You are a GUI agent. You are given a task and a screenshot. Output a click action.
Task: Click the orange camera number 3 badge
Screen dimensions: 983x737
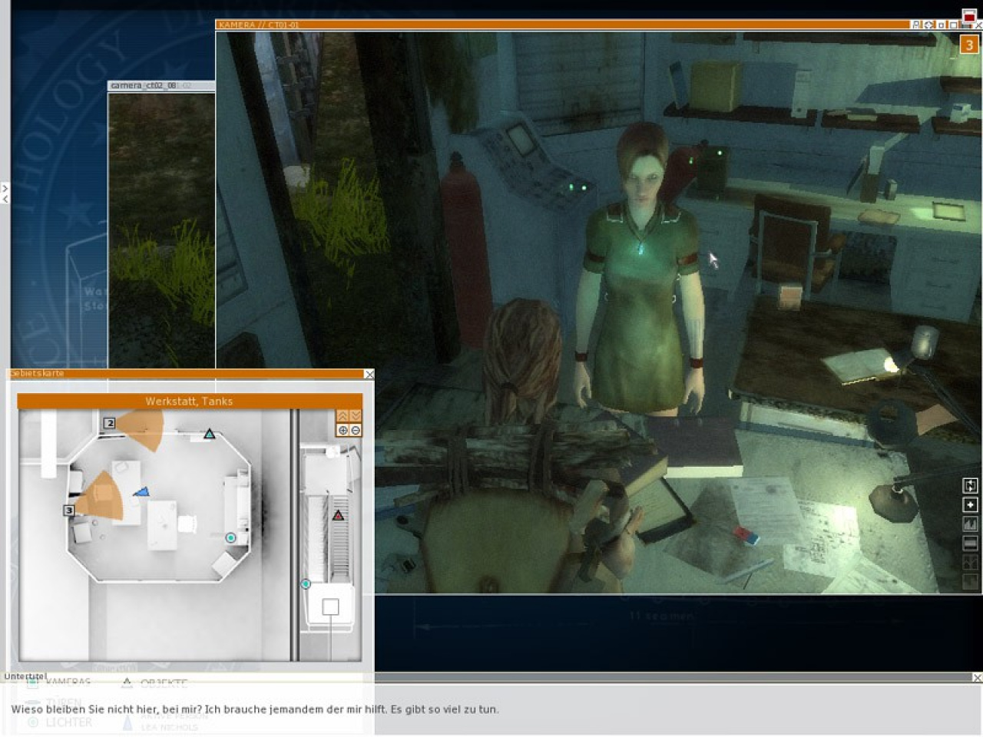[969, 45]
